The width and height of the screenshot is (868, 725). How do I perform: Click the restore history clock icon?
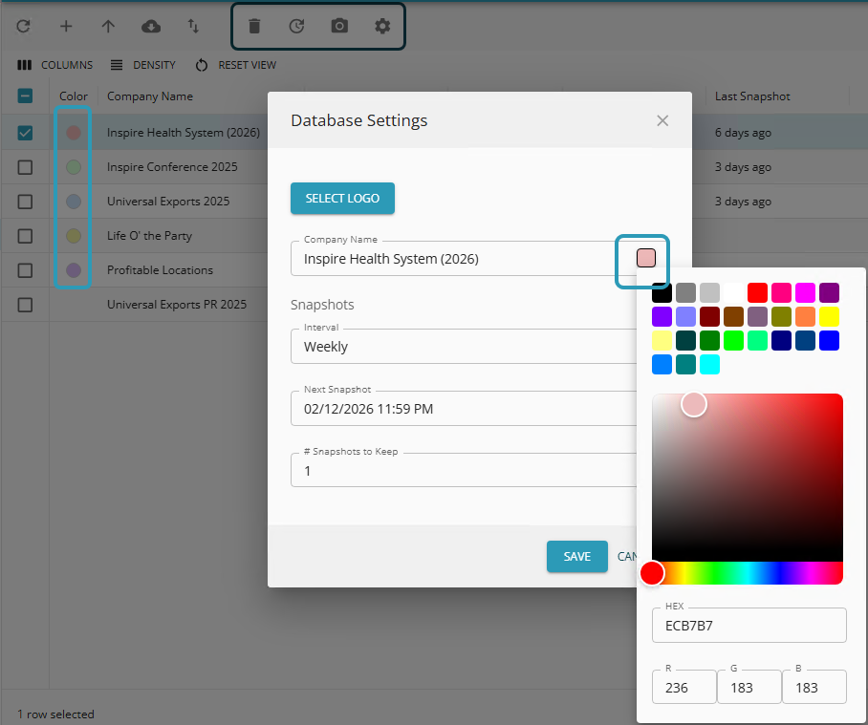[x=296, y=26]
